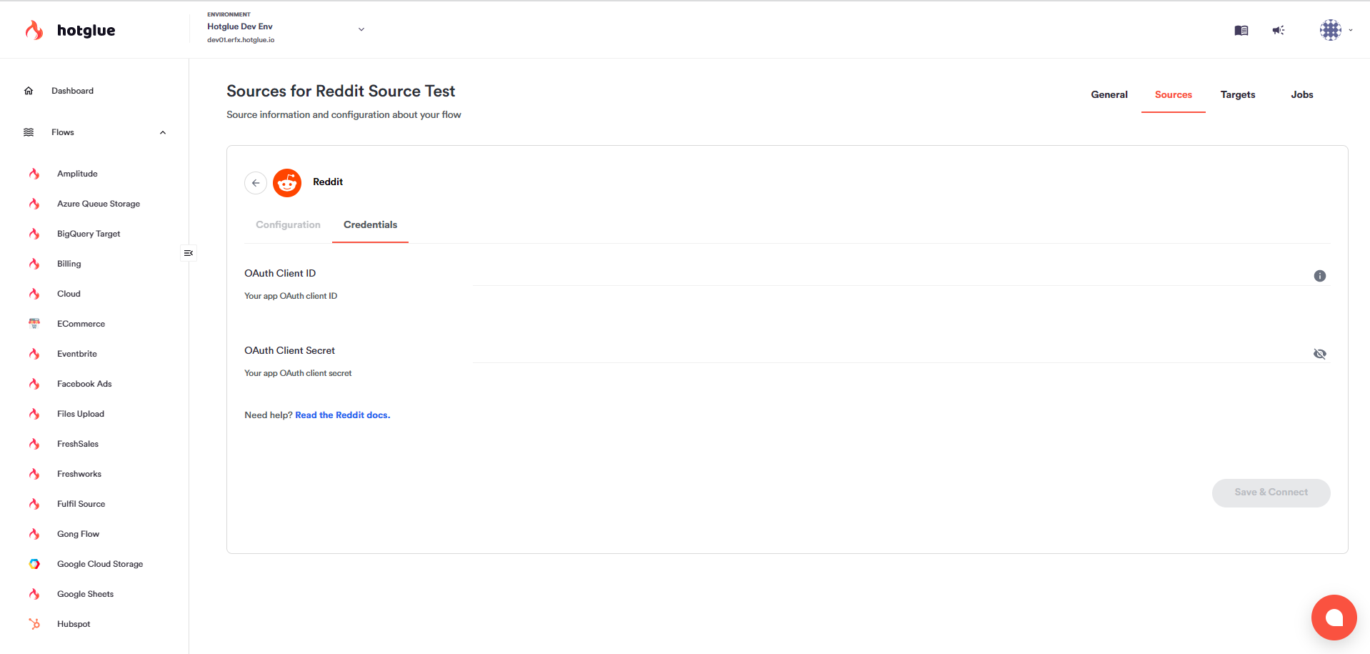
Task: Click the Freshworks flow icon
Action: click(34, 474)
